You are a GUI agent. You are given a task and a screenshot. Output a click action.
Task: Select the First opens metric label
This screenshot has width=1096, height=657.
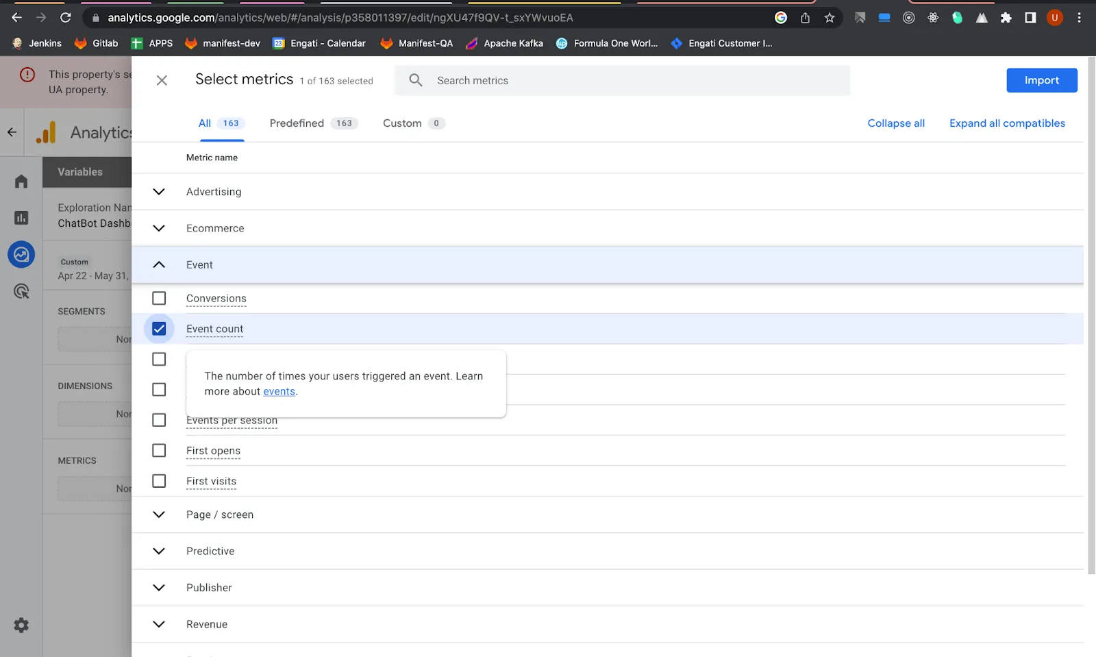(x=213, y=450)
